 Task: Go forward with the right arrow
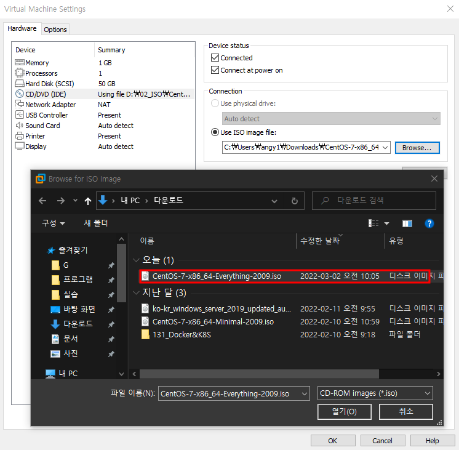[61, 201]
